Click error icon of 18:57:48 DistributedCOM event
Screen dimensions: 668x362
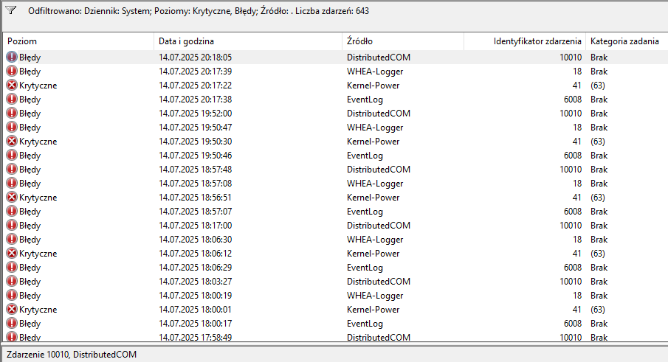pyautogui.click(x=12, y=170)
